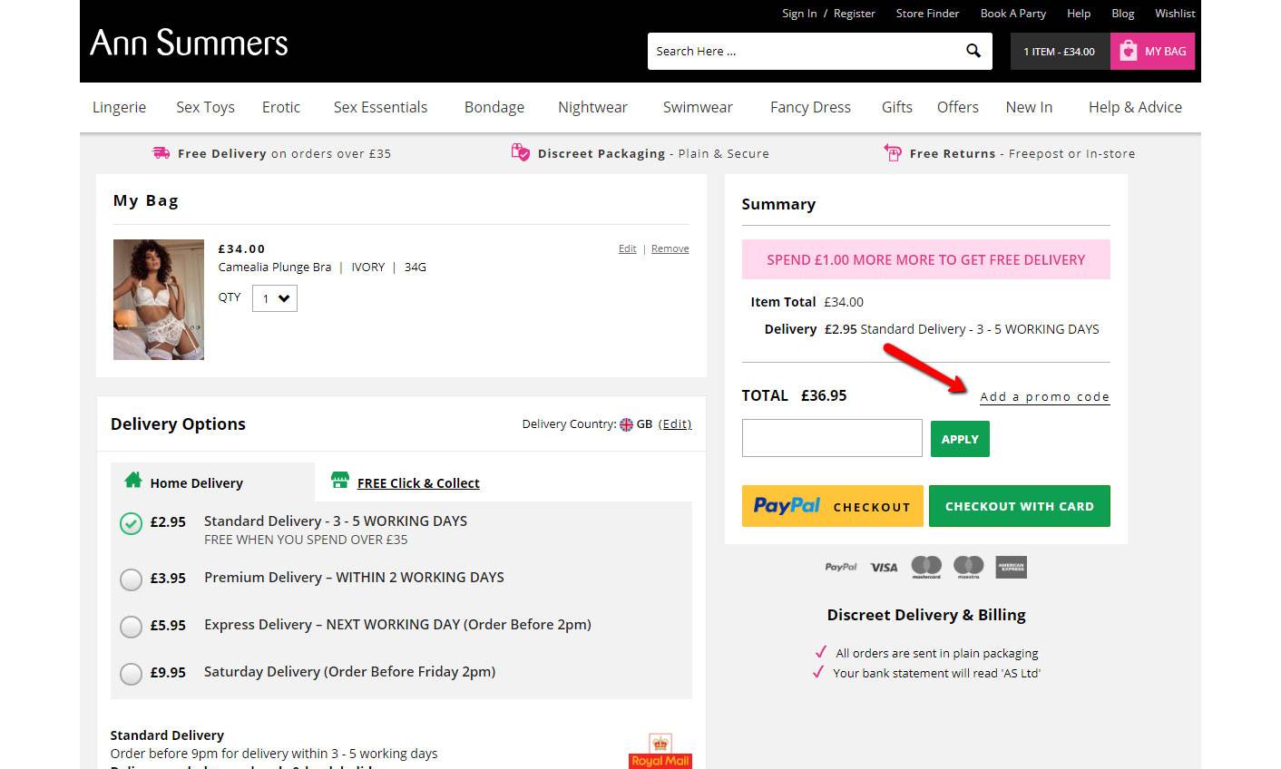This screenshot has width=1281, height=769.
Task: Click the free returns icon
Action: 893,152
